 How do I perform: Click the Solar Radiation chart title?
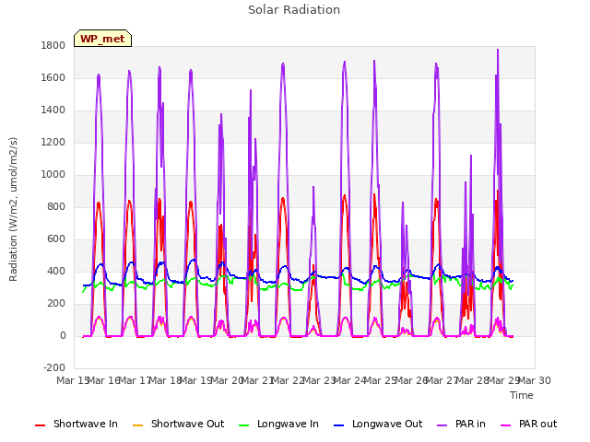click(294, 10)
